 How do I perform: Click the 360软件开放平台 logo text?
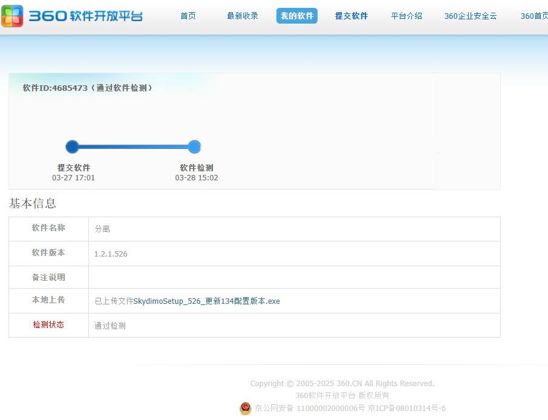point(85,16)
